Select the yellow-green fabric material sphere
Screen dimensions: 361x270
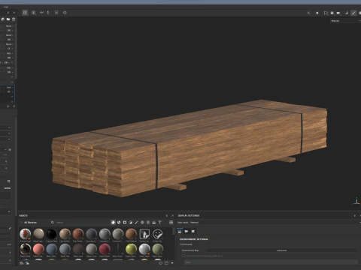[131, 249]
